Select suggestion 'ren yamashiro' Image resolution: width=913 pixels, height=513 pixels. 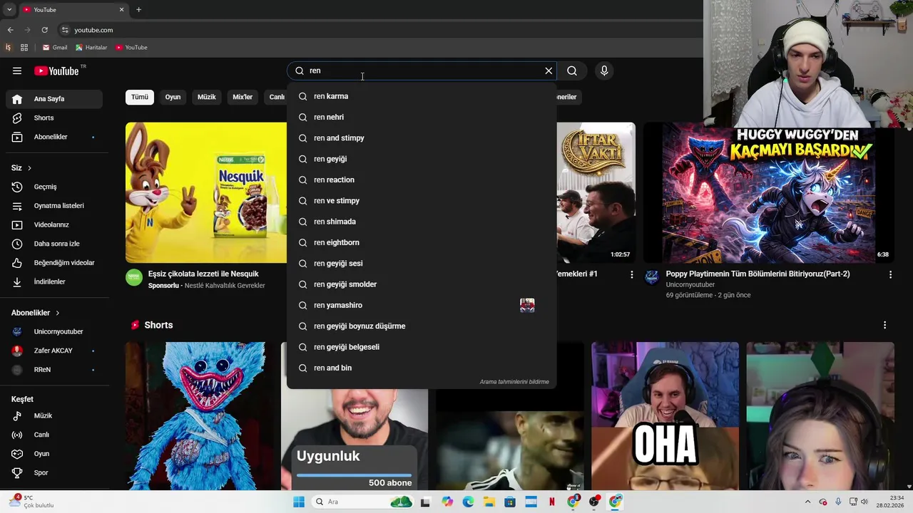[422, 305]
